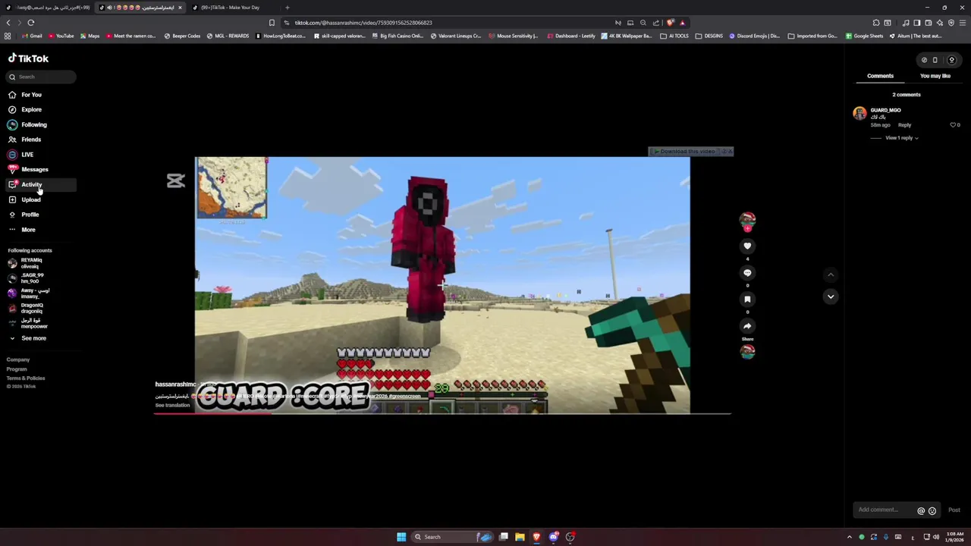Open DragonIQ in following accounts

click(x=30, y=308)
